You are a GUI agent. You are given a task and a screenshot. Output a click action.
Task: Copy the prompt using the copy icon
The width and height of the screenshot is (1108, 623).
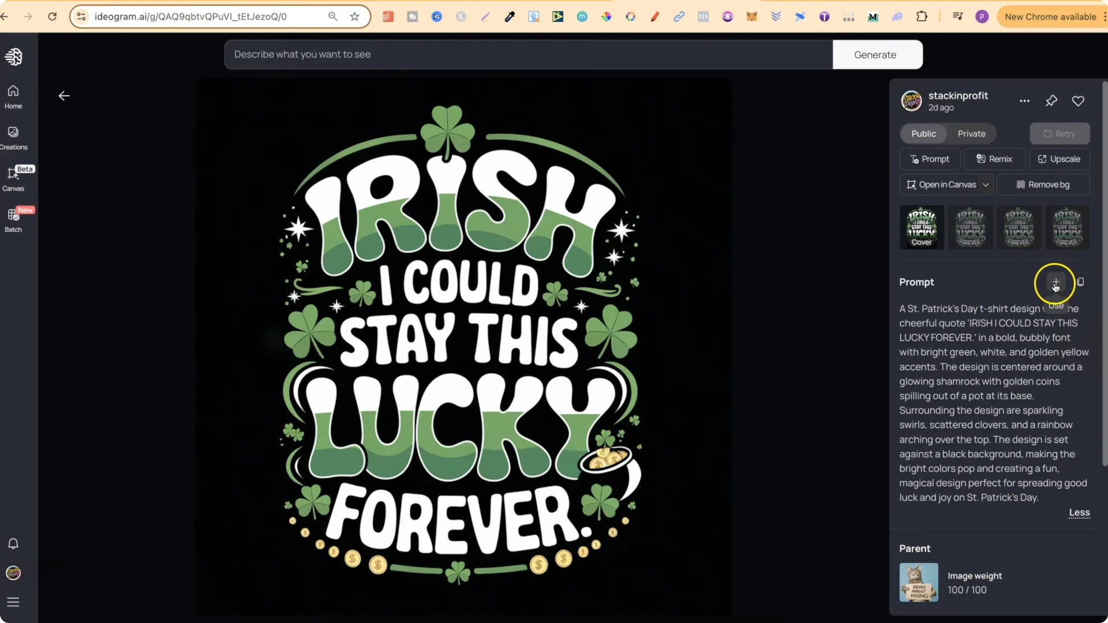[1080, 282]
